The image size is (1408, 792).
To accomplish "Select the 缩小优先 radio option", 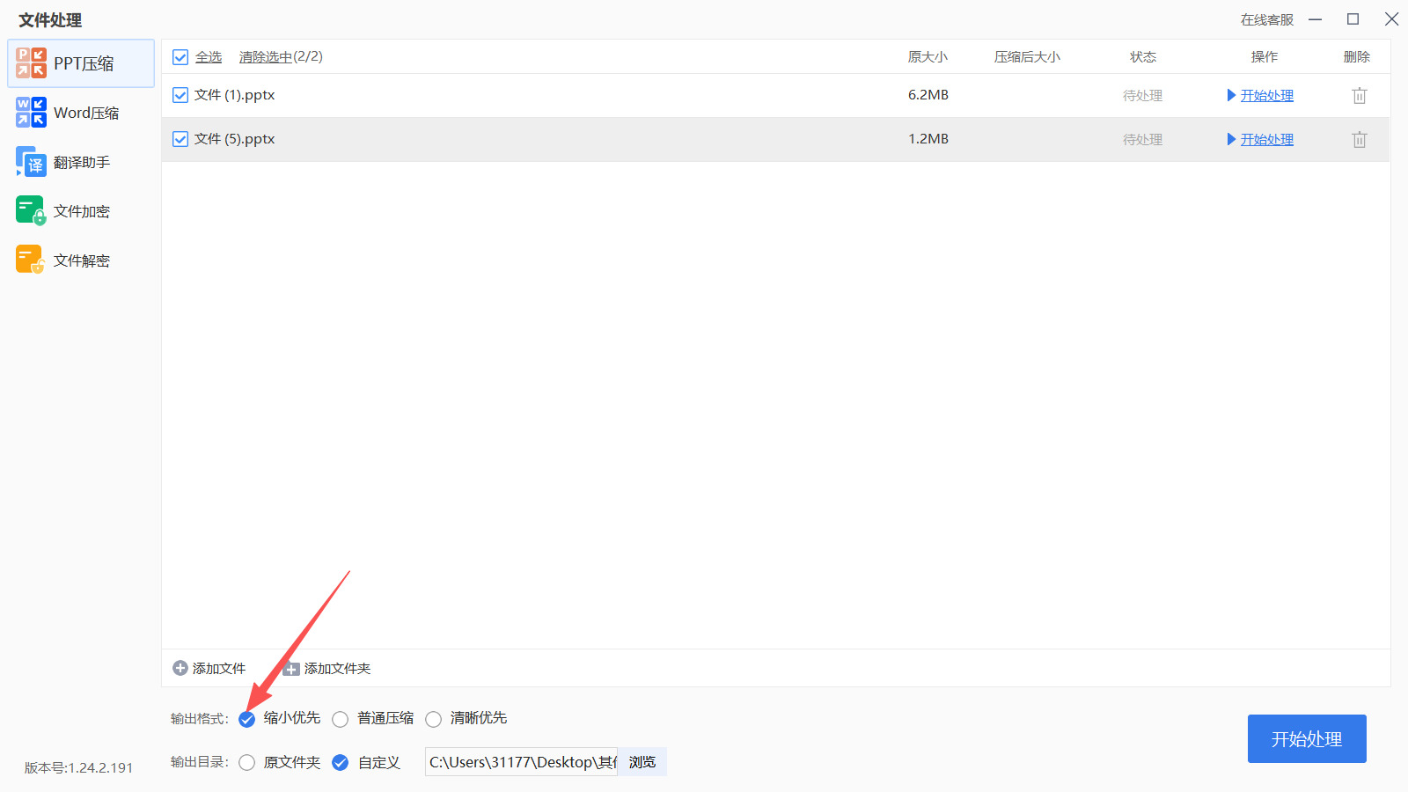I will pyautogui.click(x=247, y=719).
